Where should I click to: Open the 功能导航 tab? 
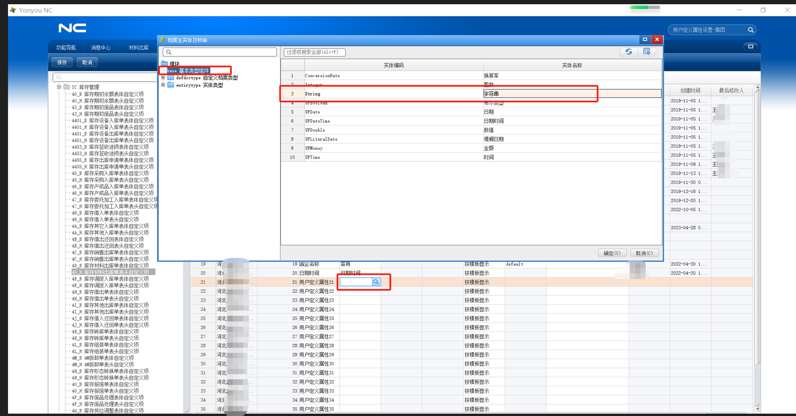tap(66, 48)
